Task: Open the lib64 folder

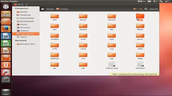Action: (140, 27)
